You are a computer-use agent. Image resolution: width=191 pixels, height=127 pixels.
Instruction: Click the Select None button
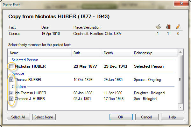[44, 117]
